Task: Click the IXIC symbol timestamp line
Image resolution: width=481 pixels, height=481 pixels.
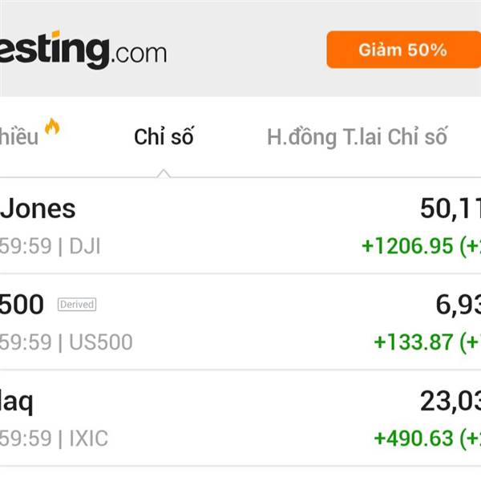Action: [x=54, y=439]
